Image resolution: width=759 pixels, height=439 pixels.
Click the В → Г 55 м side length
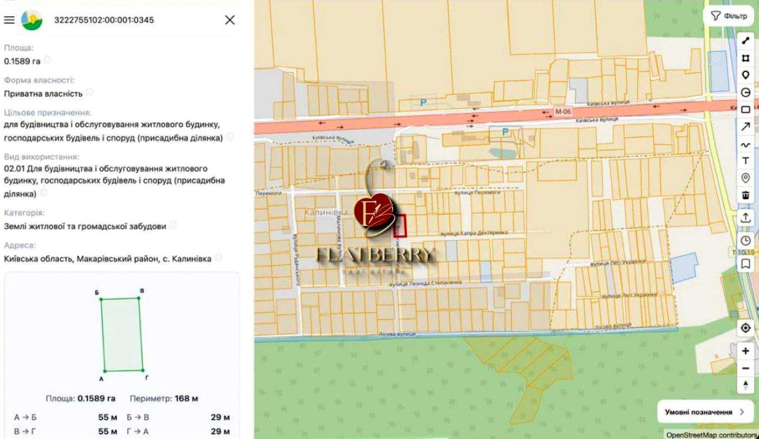click(x=66, y=431)
